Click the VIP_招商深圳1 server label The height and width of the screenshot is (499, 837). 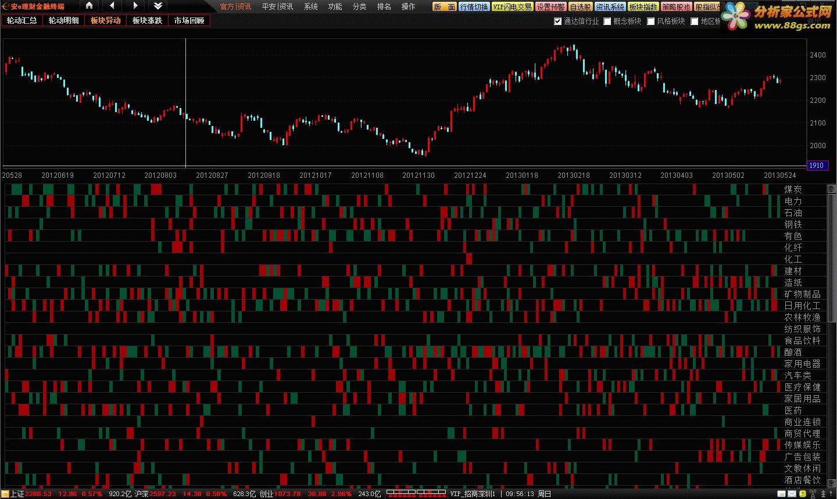(x=473, y=494)
